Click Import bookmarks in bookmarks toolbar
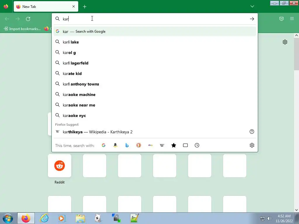 [x=22, y=29]
